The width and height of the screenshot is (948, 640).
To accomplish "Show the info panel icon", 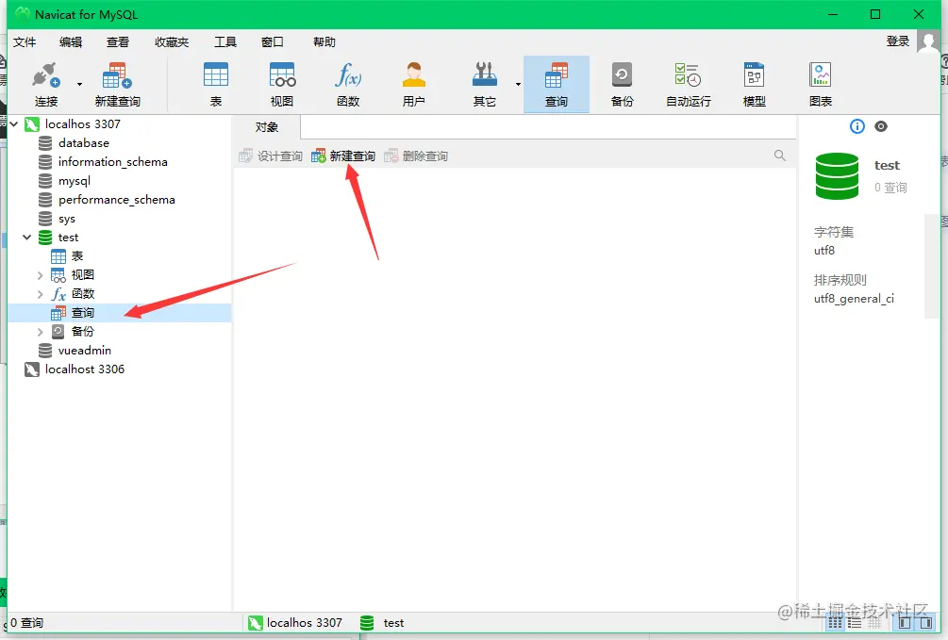I will pyautogui.click(x=857, y=126).
